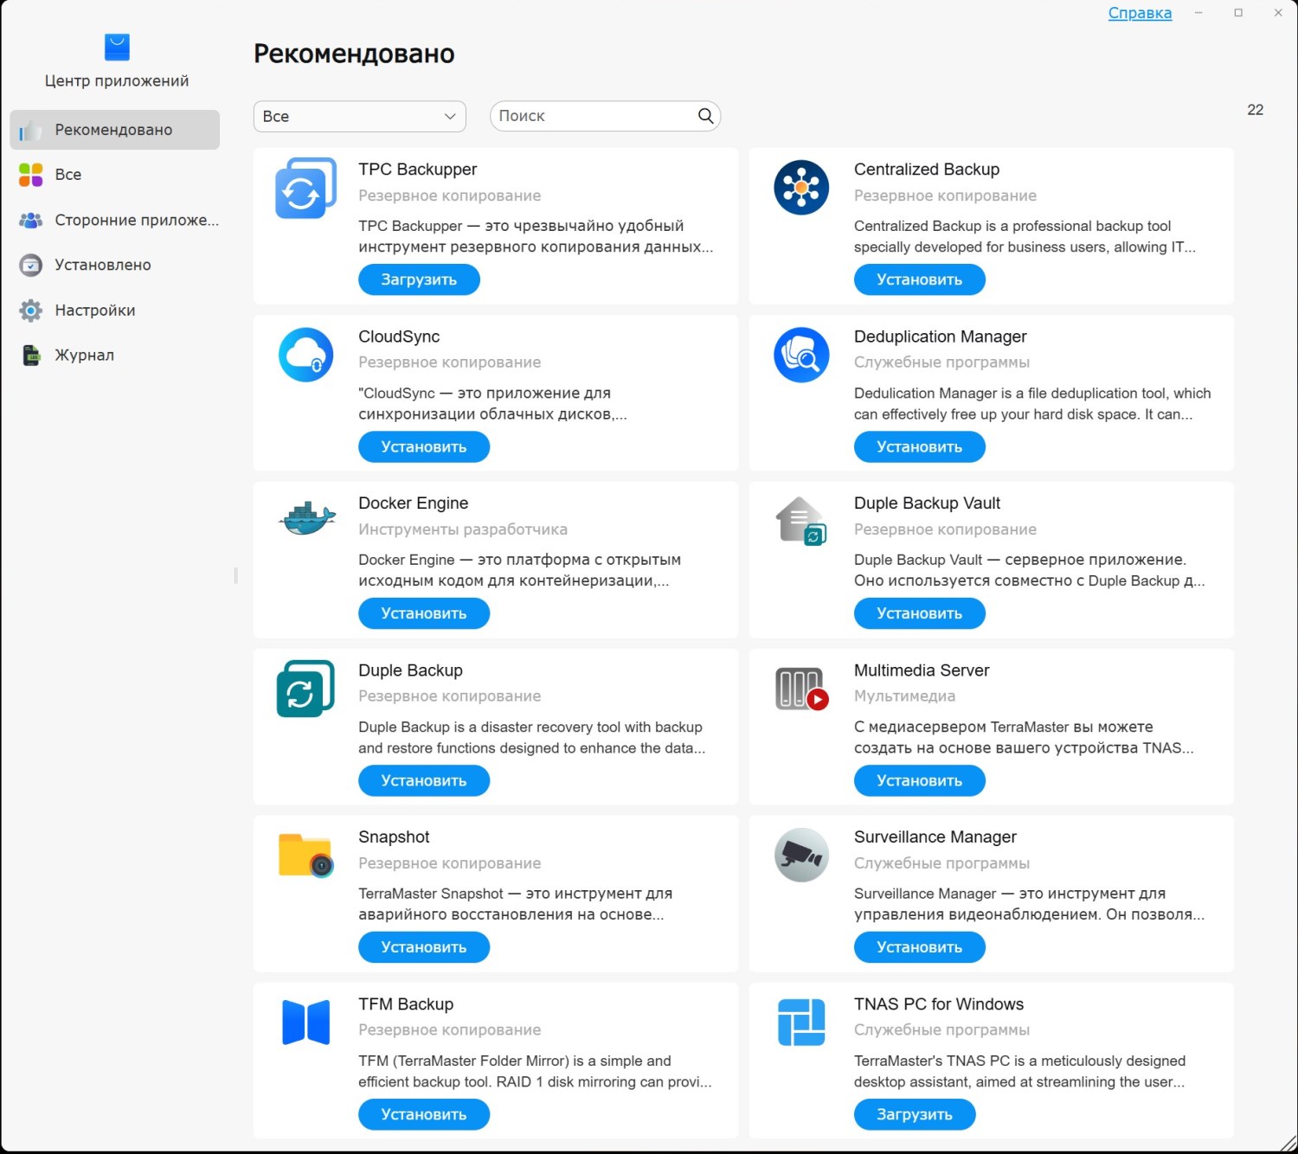1298x1154 pixels.
Task: Click the Surveillance Manager title text
Action: [x=935, y=837]
